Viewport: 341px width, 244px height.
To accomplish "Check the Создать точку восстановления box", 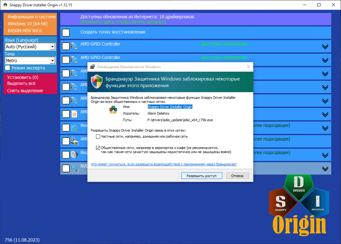I will pos(66,33).
